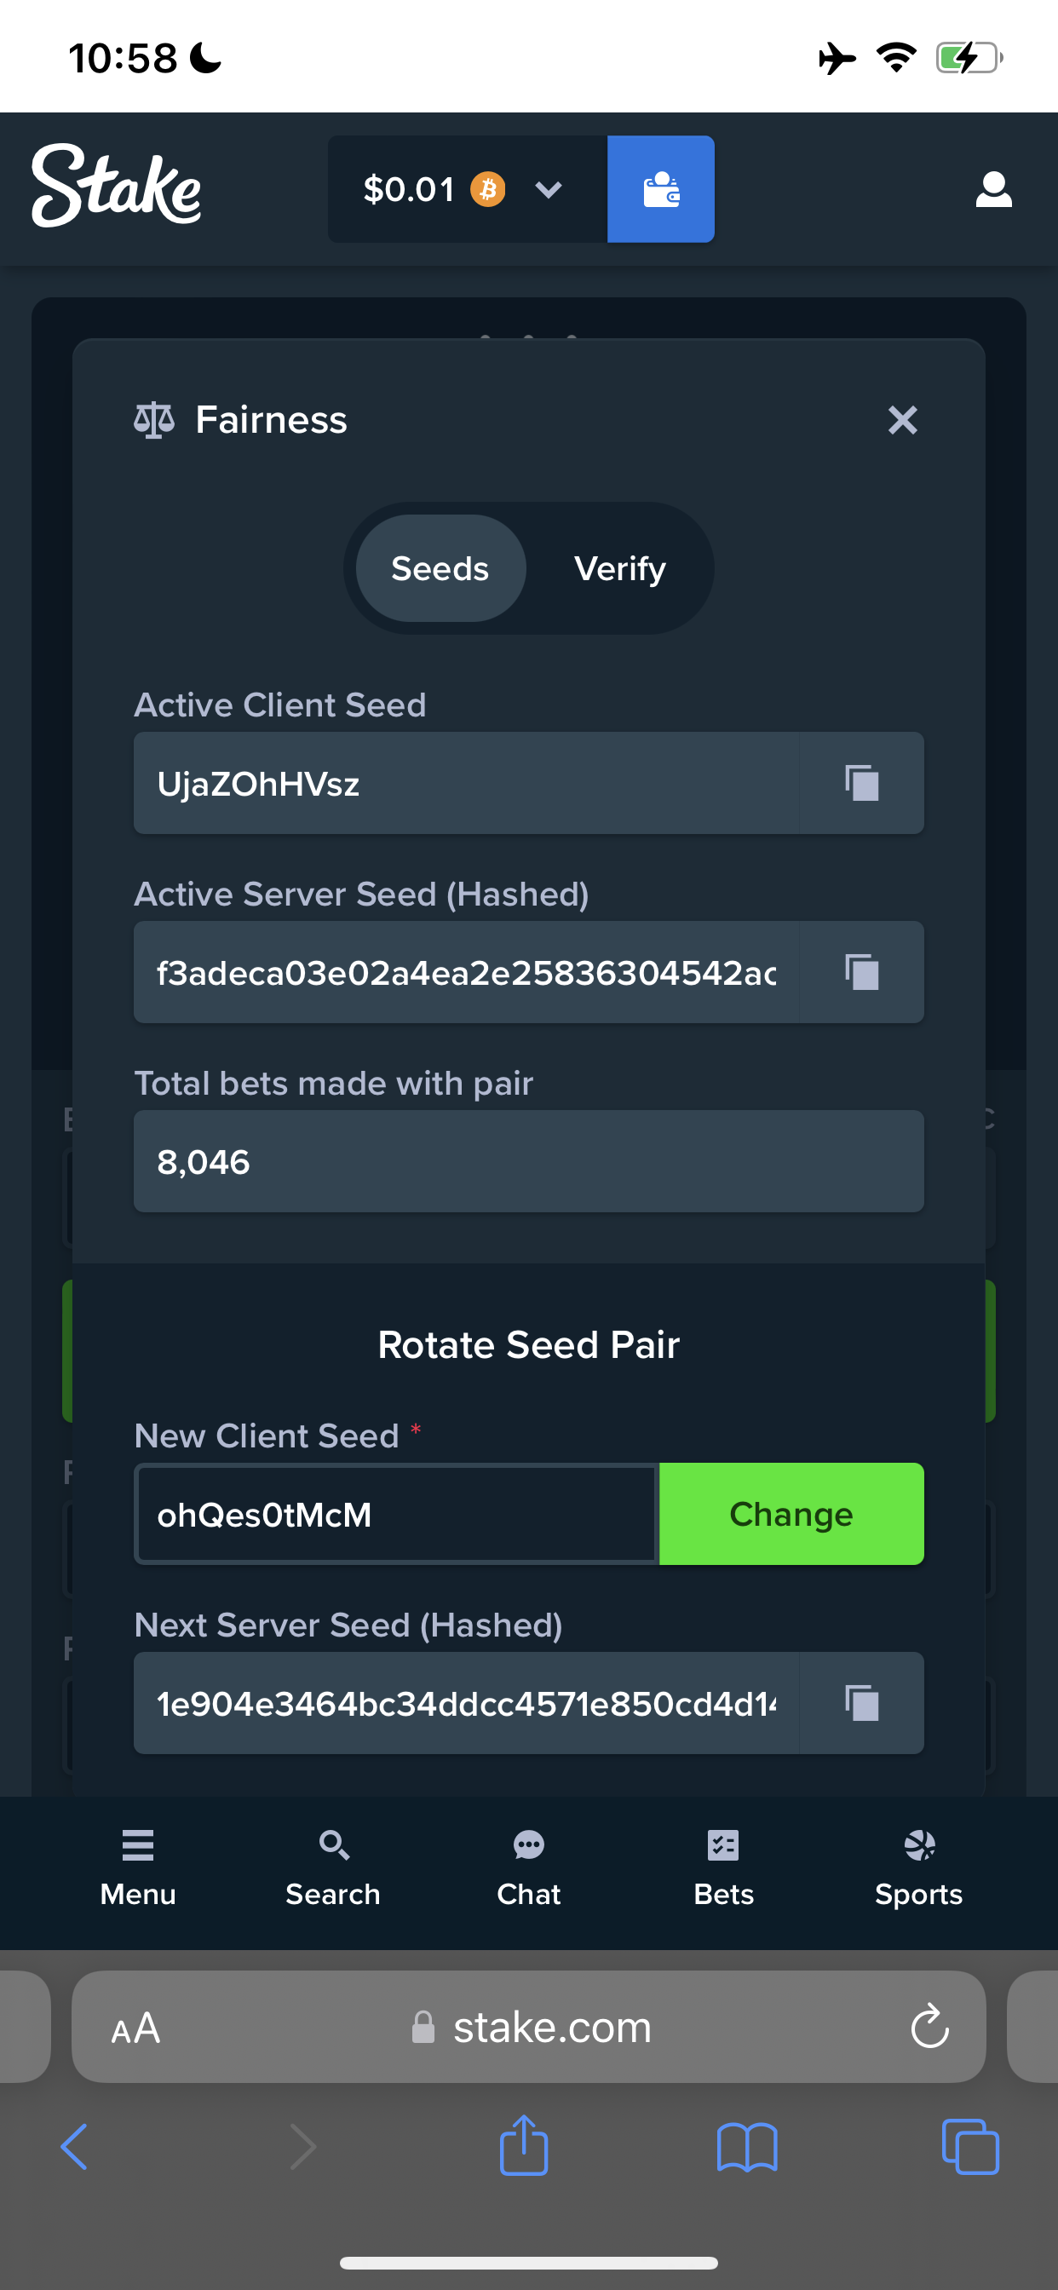Open the Menu hamburger icon
The width and height of the screenshot is (1058, 2290).
pos(138,1845)
